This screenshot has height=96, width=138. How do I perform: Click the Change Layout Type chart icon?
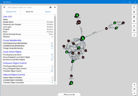point(134,26)
